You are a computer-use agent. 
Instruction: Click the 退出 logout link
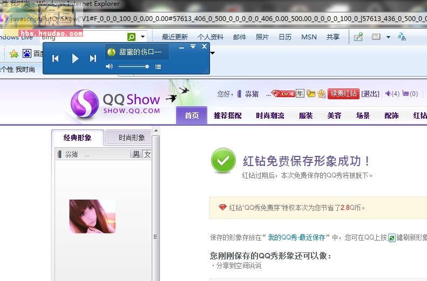click(370, 94)
